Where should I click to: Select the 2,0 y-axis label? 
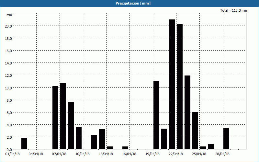click(9, 137)
